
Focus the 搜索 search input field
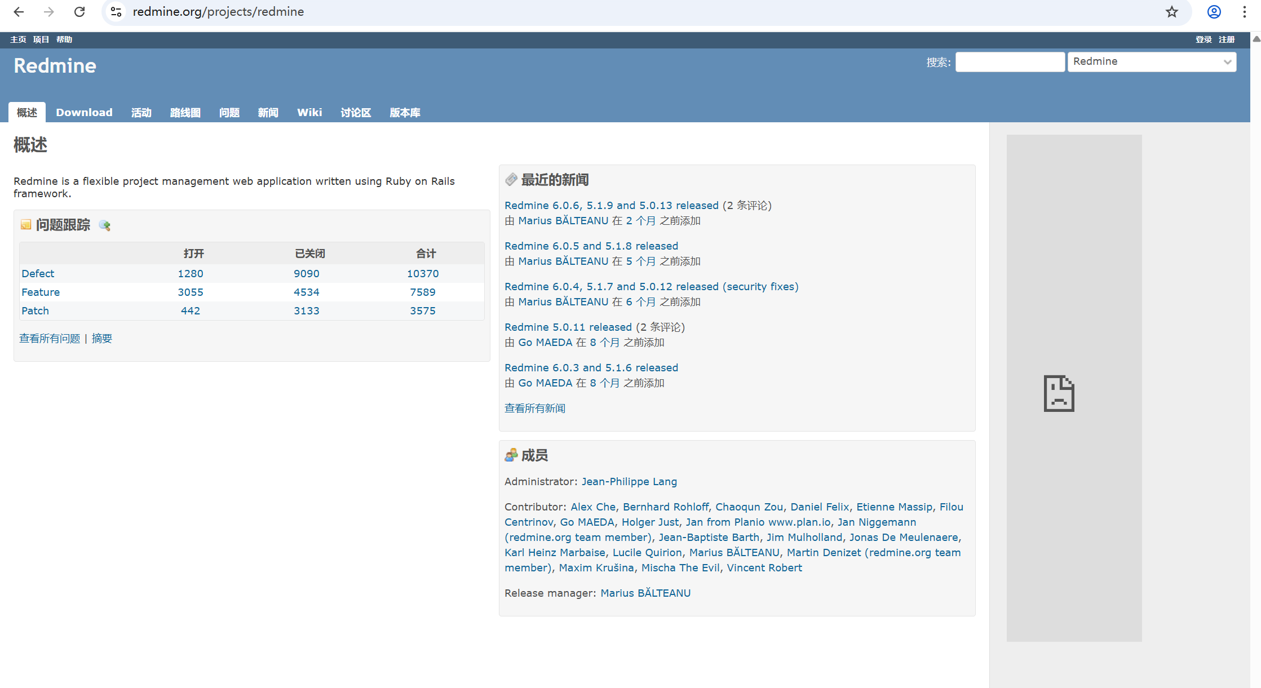coord(1010,61)
